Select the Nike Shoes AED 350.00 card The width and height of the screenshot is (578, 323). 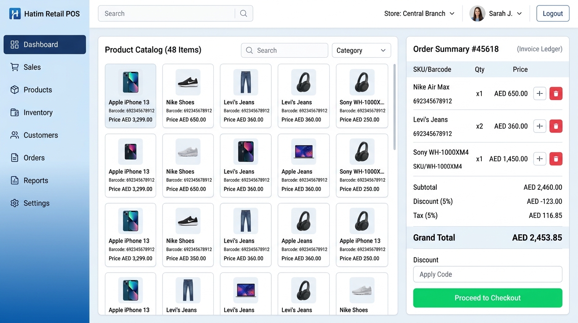click(x=188, y=235)
